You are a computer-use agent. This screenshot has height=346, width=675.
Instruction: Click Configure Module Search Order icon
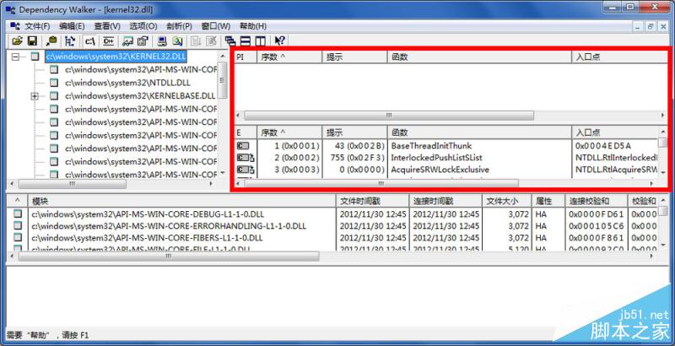click(177, 41)
